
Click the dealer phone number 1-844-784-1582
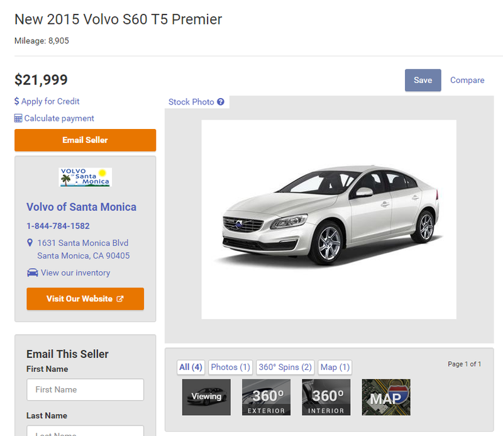pos(58,226)
